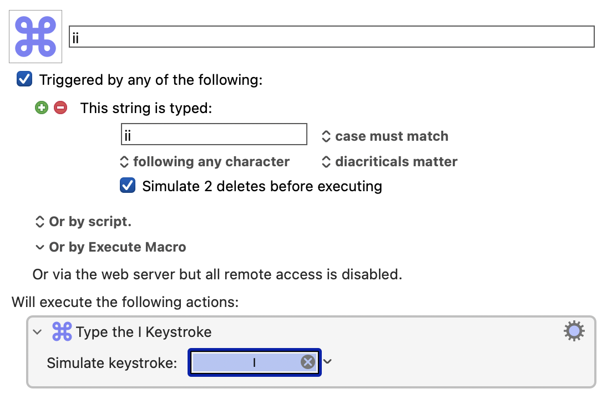
Task: Click the Simulate keystroke hotkey field
Action: [x=254, y=362]
